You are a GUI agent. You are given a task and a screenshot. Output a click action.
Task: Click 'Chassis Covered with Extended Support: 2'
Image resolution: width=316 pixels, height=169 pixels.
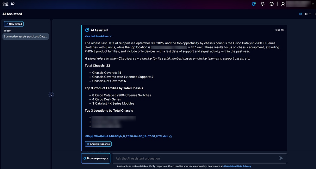(123, 77)
